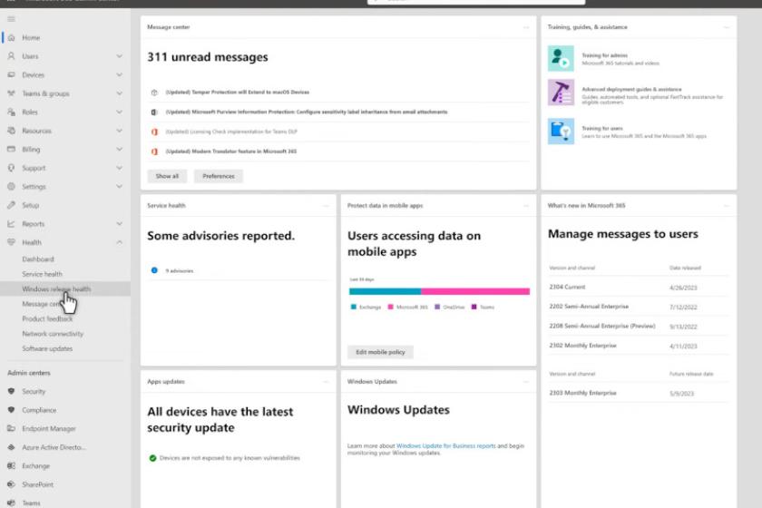Click the Health heart icon

pyautogui.click(x=11, y=242)
